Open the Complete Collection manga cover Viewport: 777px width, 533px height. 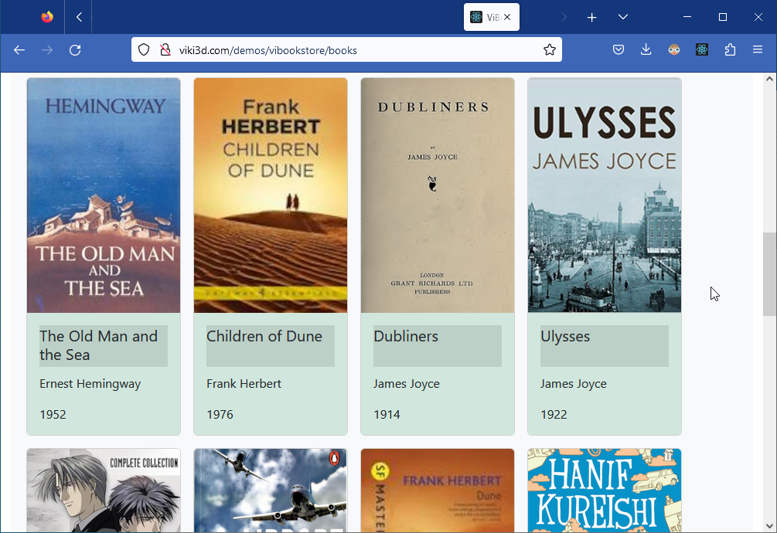point(104,491)
